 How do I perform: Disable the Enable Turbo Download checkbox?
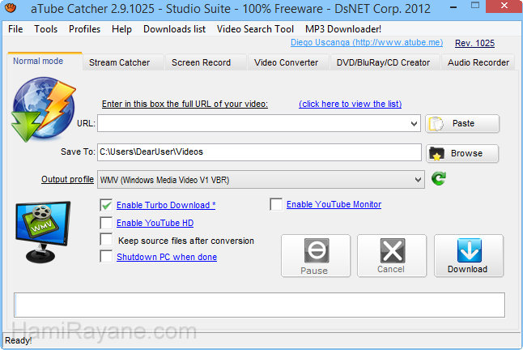106,205
